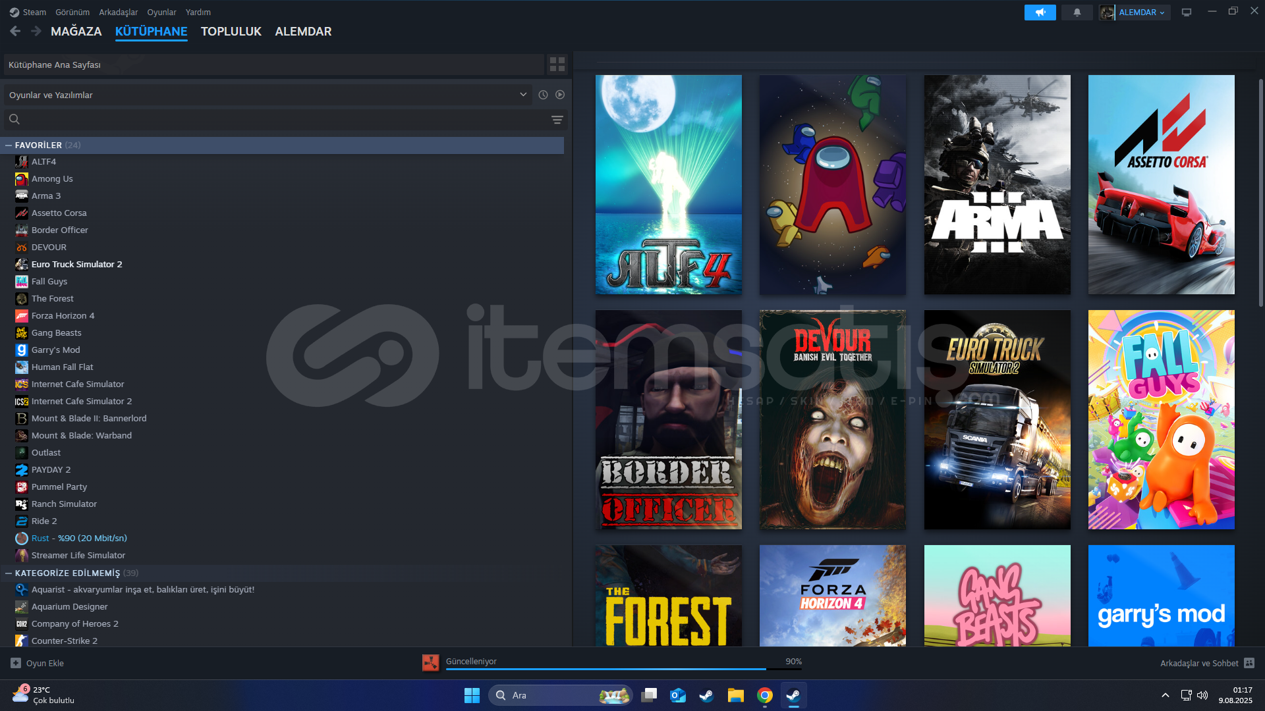Image resolution: width=1265 pixels, height=711 pixels.
Task: Click the Internet Cafe Simulator 2 icon
Action: click(x=22, y=402)
